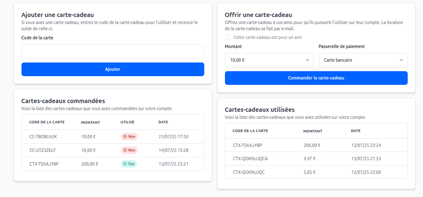Click the chevron on Carte bancaire select

tap(401, 60)
